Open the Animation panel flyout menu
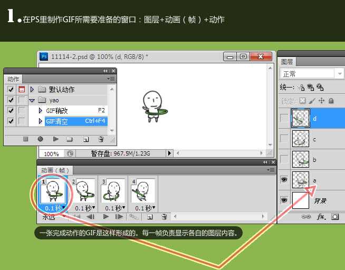Viewport: 345px width, 270px height. point(271,170)
